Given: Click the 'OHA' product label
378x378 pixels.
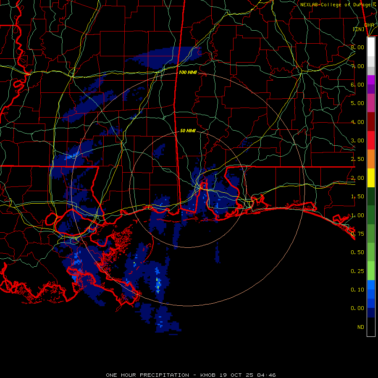Looking at the screenshot, I should coord(369,25).
